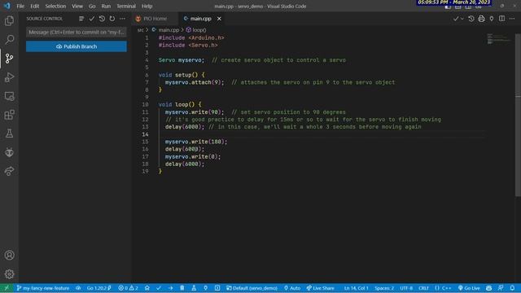This screenshot has height=293, width=521.
Task: Click the PlatformIO build checkmark in the editor toolbar
Action: 456,19
